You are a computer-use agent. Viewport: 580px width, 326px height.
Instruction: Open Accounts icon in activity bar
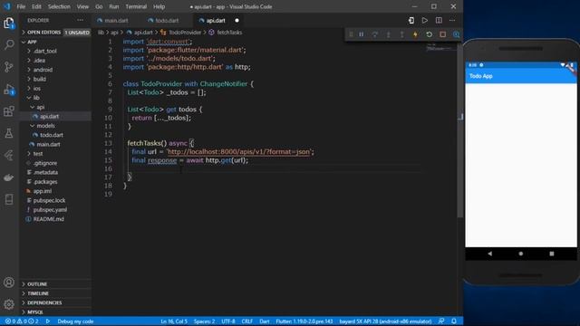[x=9, y=283]
